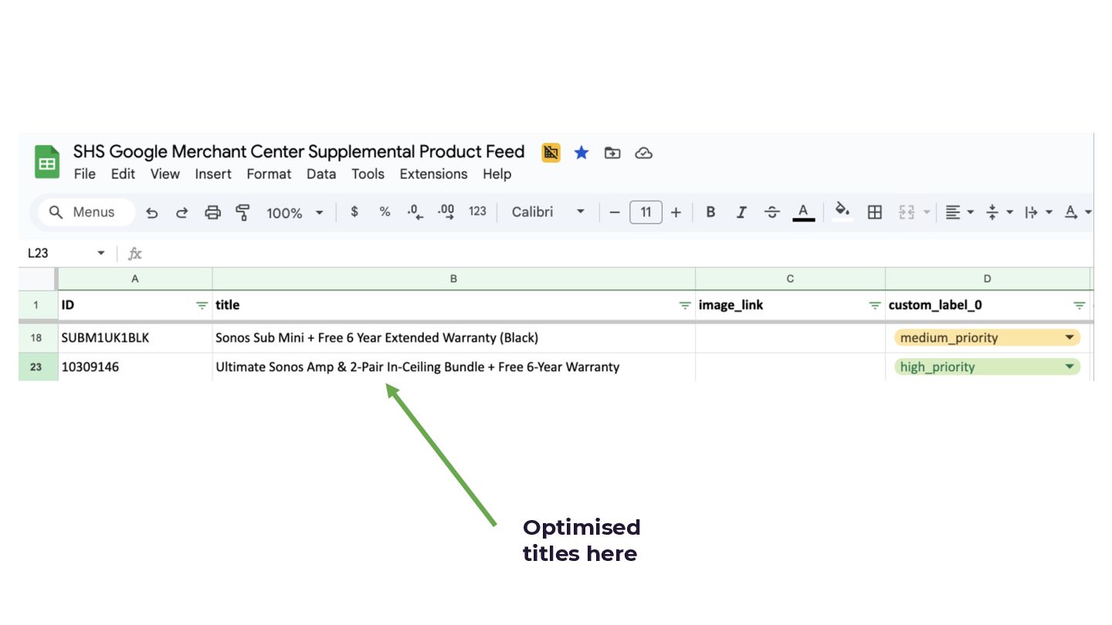Click the merge cells icon
This screenshot has width=1112, height=625.
tap(907, 212)
